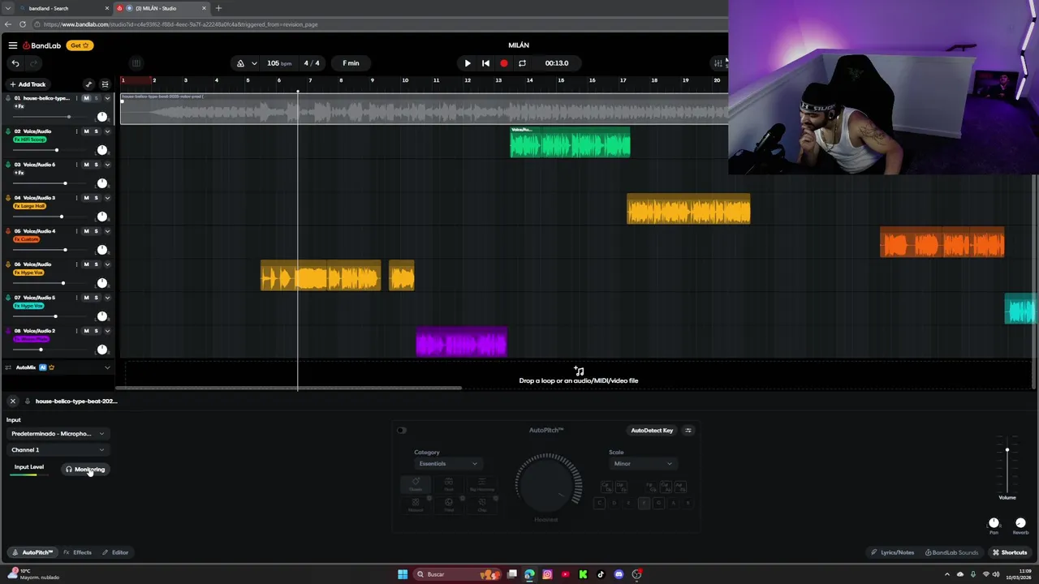
Task: Expand track 08 Voice/Audio 2 chevron
Action: 107,331
